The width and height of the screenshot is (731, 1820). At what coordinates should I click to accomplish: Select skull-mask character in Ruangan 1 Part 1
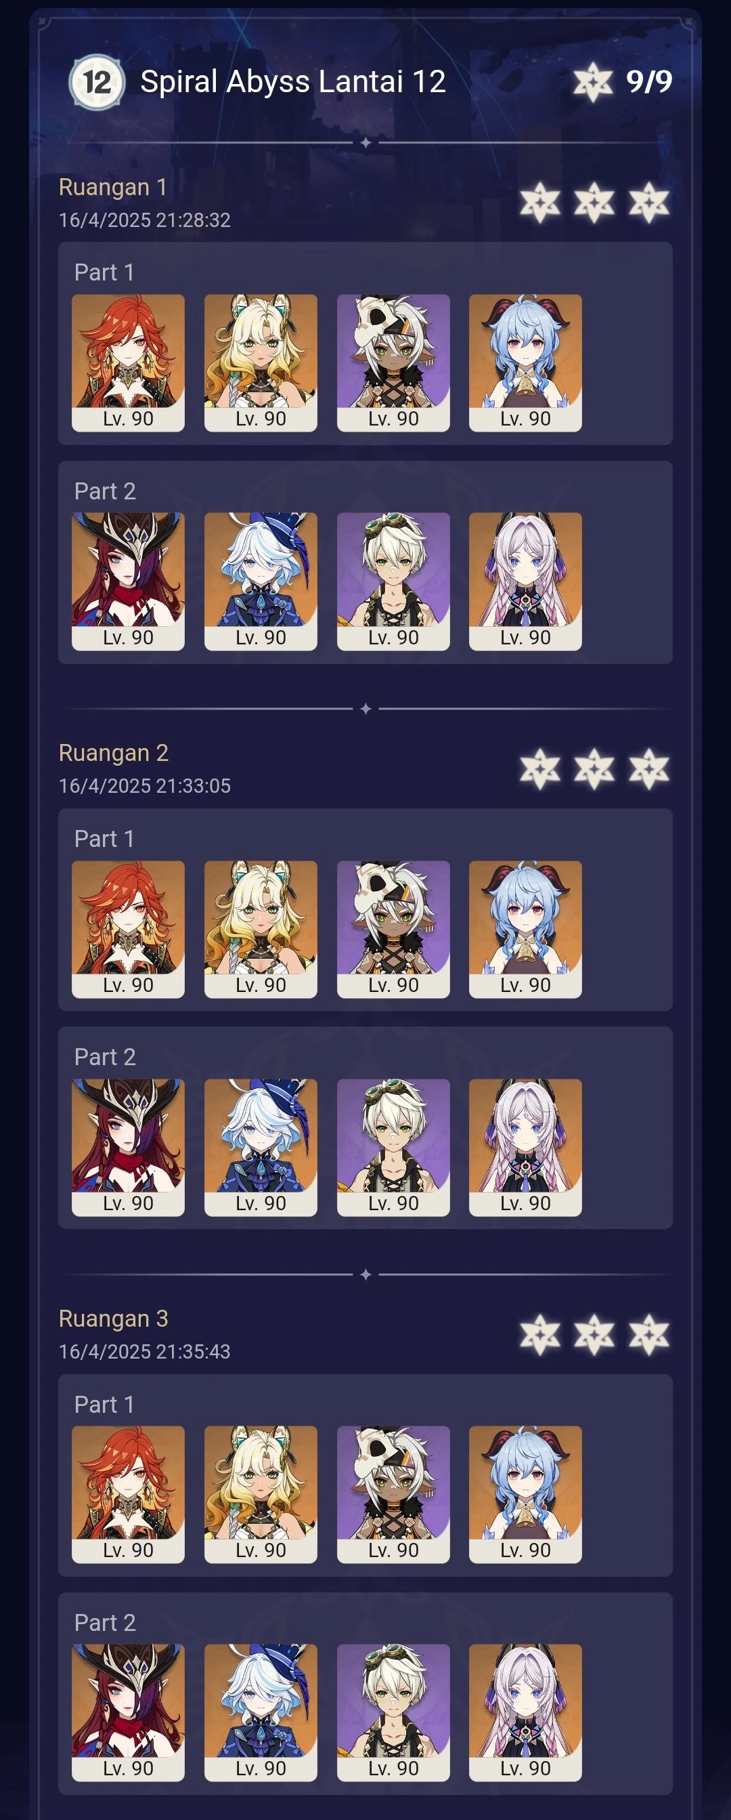coord(394,363)
